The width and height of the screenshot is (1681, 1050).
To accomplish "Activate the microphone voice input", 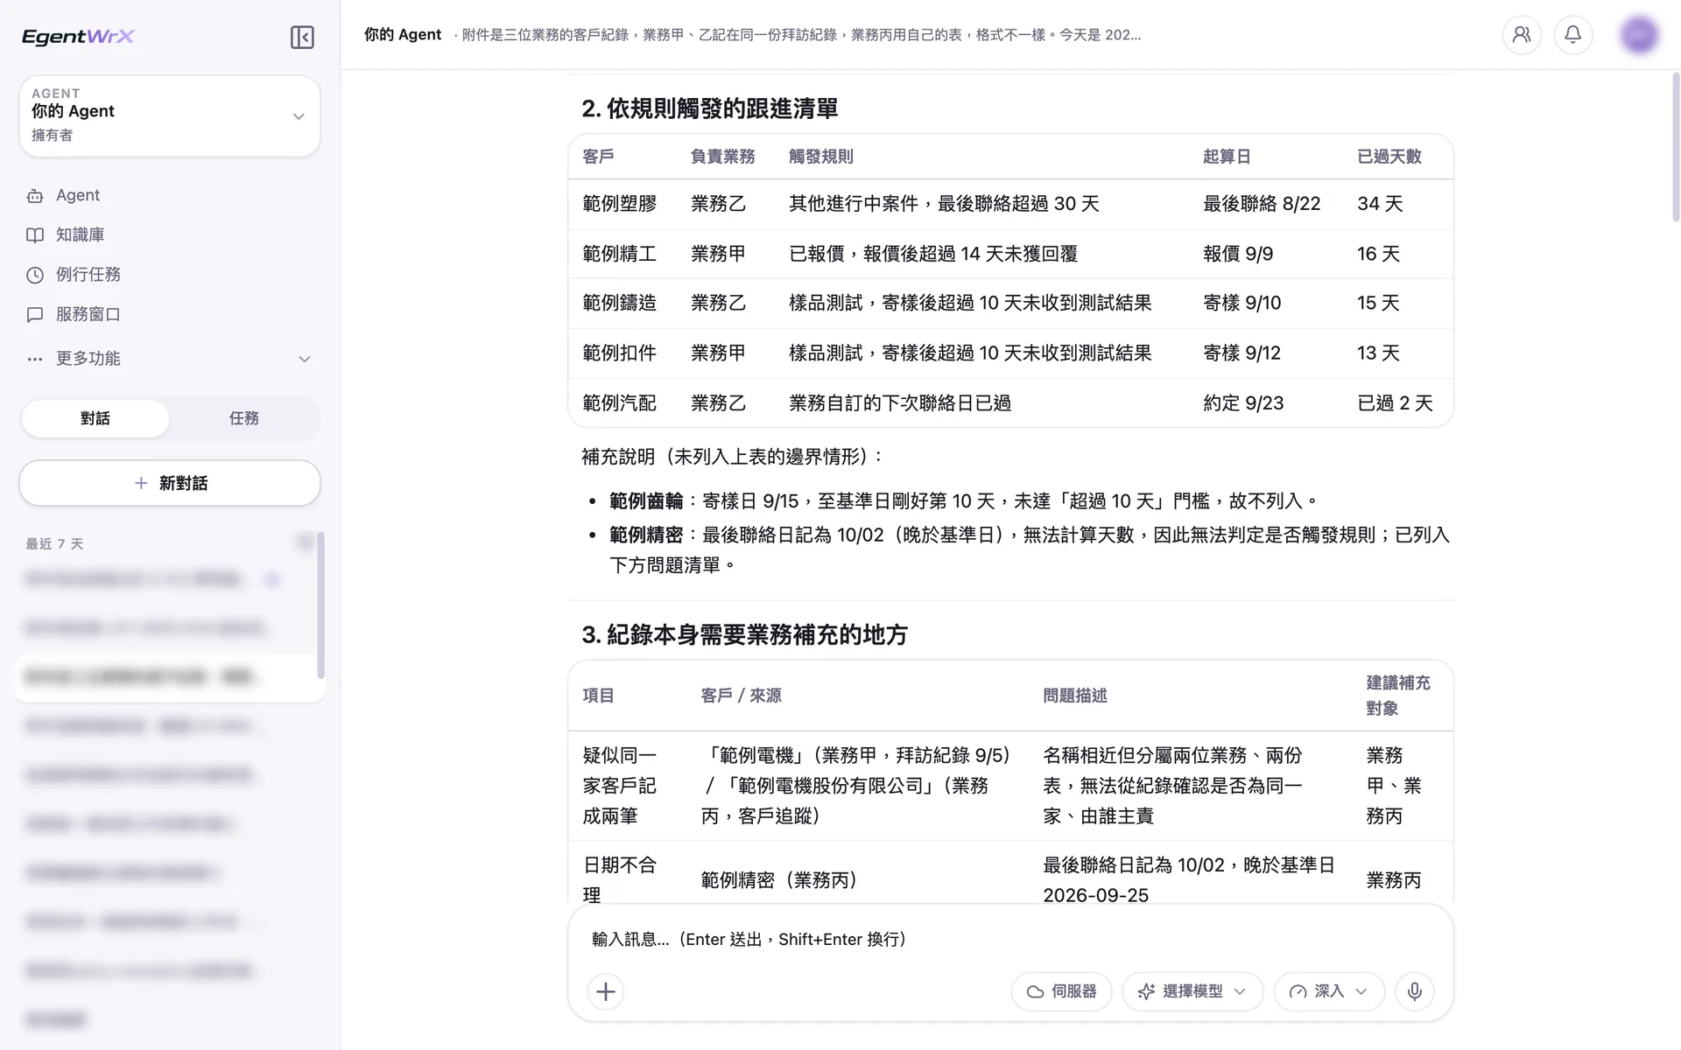I will (1415, 991).
